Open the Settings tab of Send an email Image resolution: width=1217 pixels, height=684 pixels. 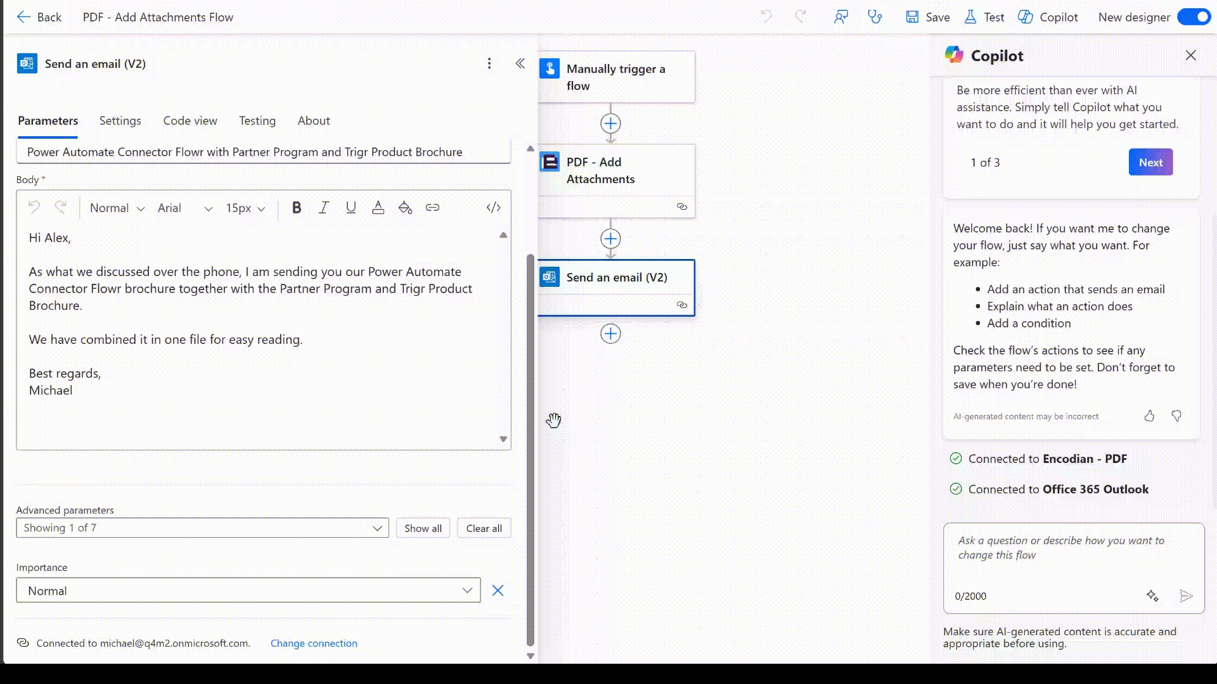pos(120,121)
